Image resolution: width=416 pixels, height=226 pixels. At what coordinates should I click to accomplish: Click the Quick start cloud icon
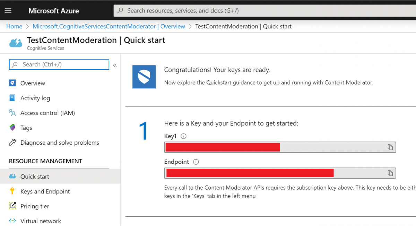12,177
